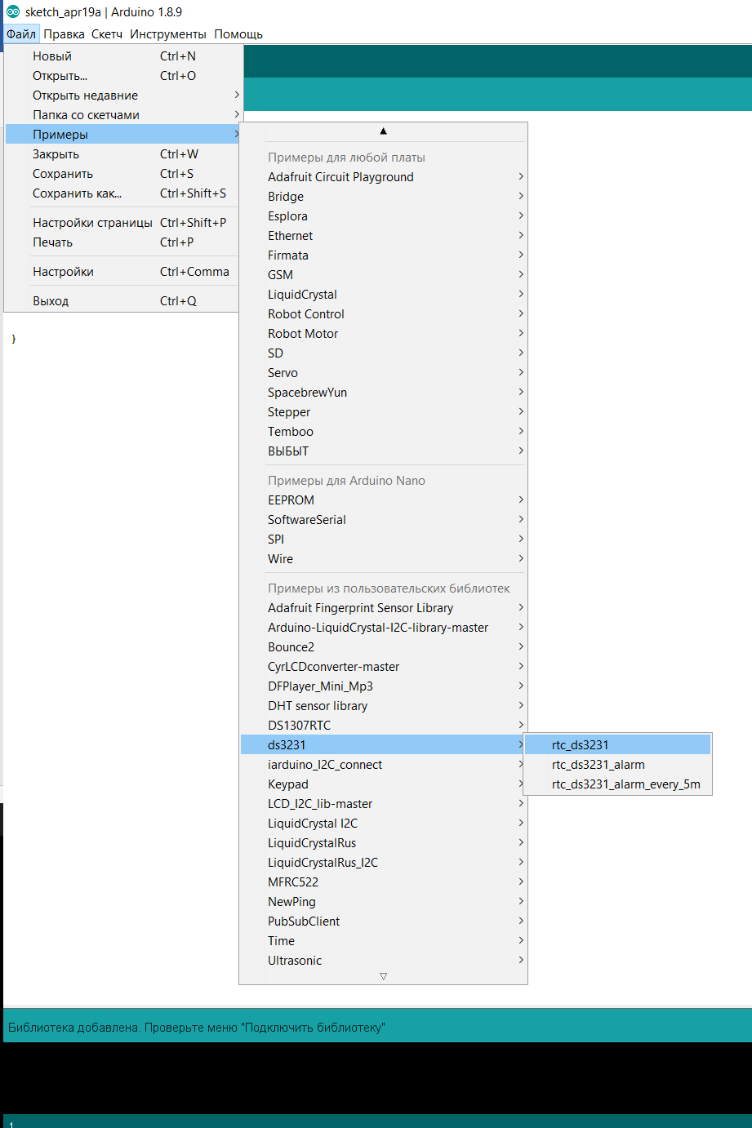Click the up arrow atop examples list

(x=383, y=131)
